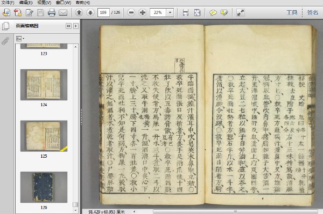Click the thumbnail panel scroll down arrow

tap(75, 210)
